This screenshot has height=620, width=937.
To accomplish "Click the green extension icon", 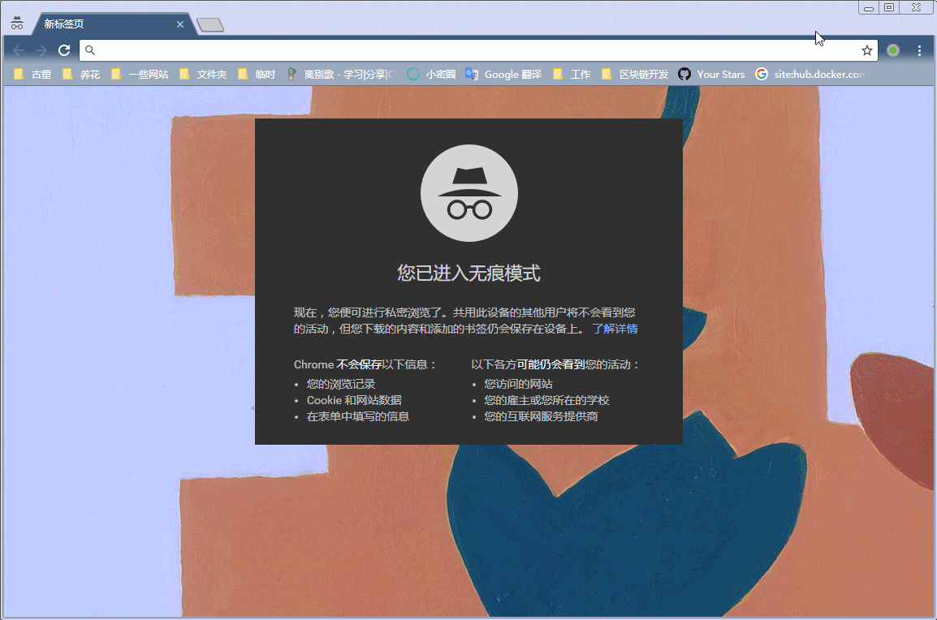I will [x=893, y=50].
